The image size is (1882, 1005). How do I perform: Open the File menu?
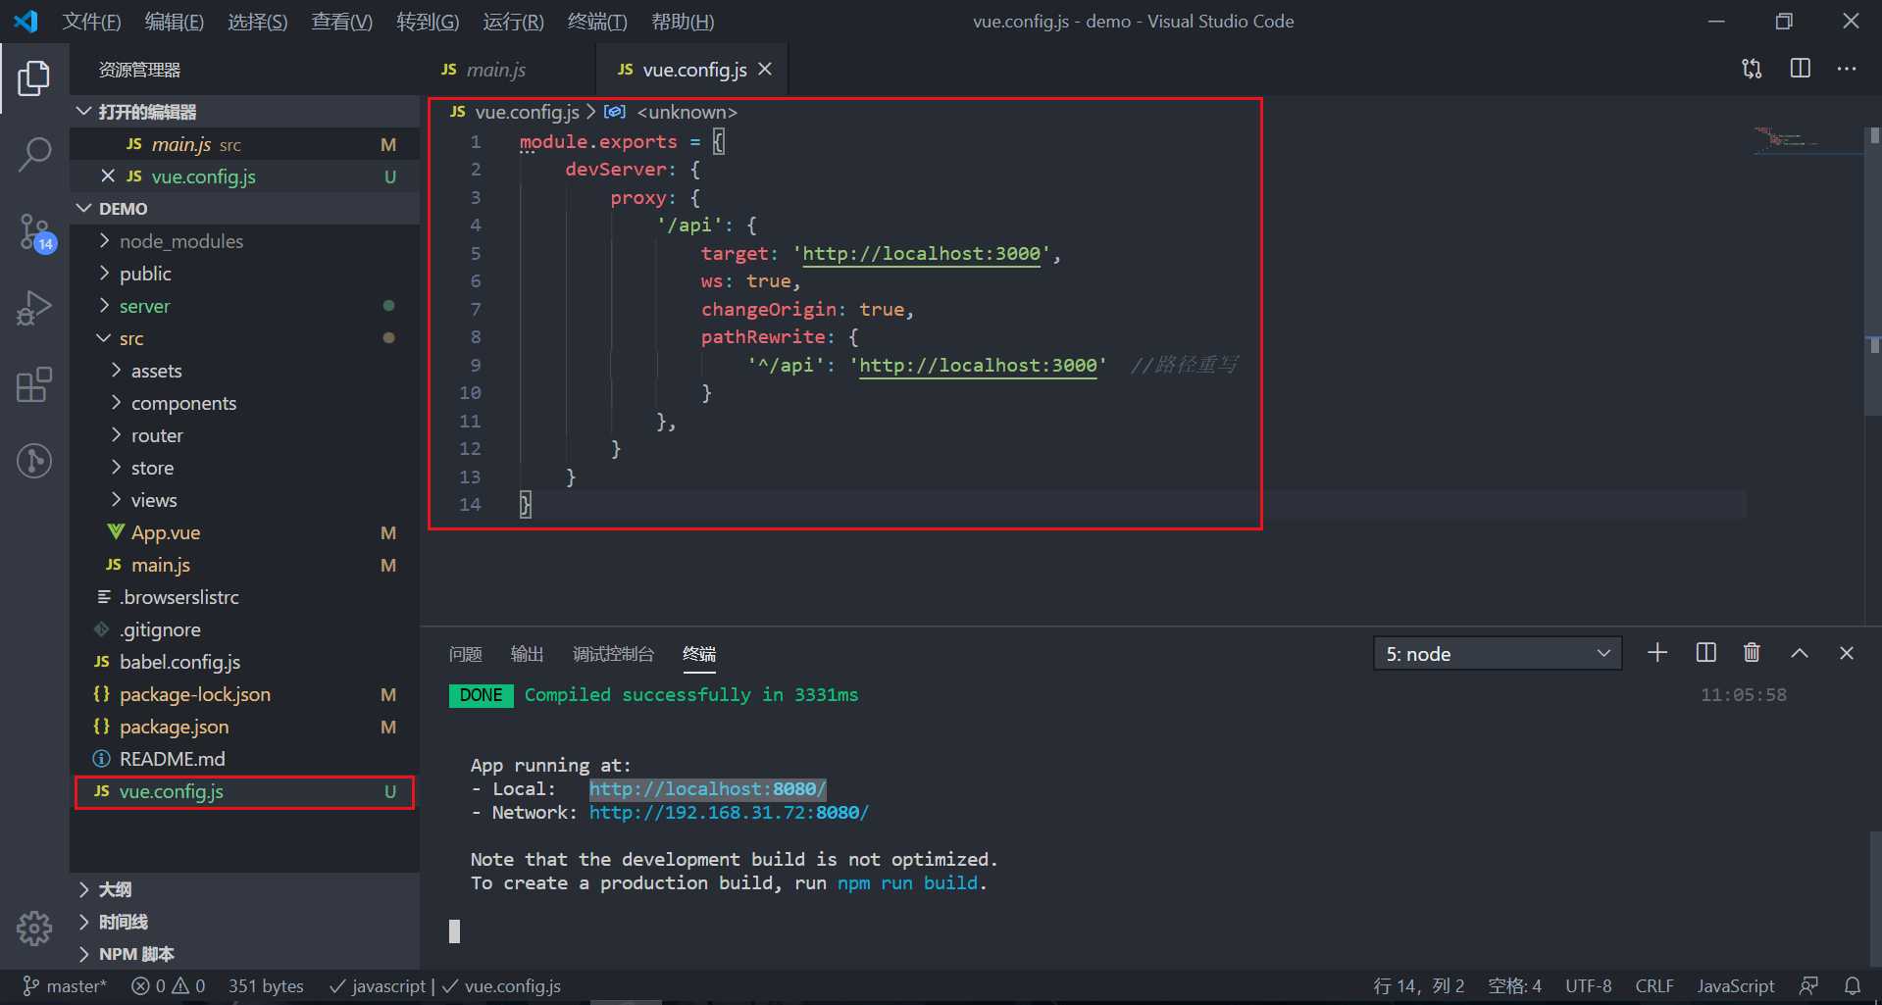[91, 22]
